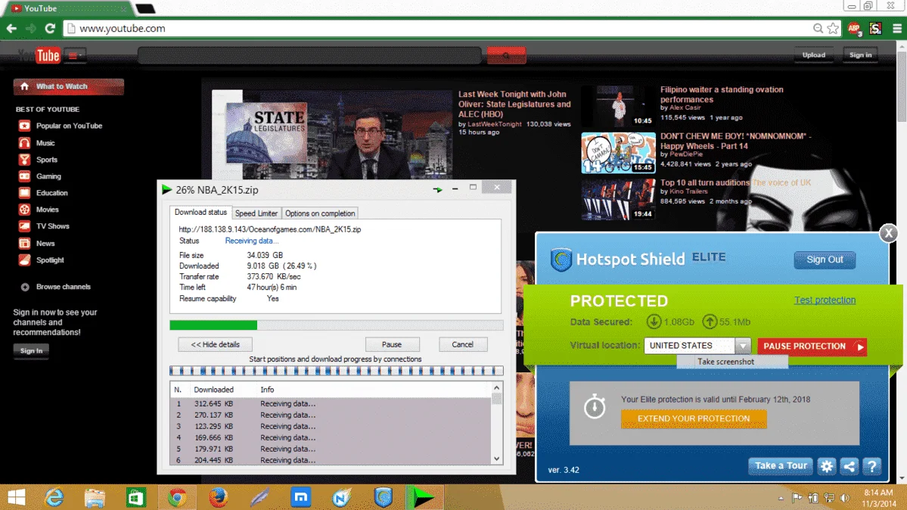
Task: Open Windows Start button
Action: tap(16, 497)
